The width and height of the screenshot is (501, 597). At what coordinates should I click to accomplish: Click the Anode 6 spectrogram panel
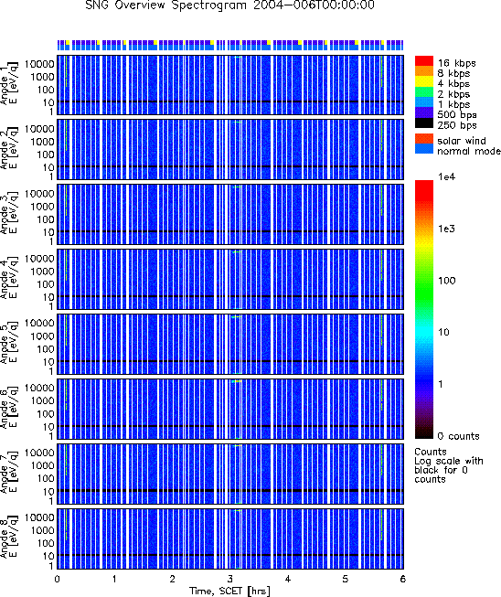pos(230,409)
